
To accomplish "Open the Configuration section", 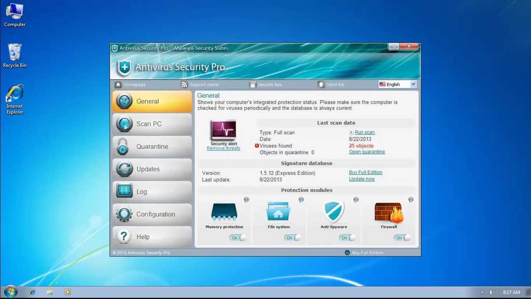I will click(152, 214).
